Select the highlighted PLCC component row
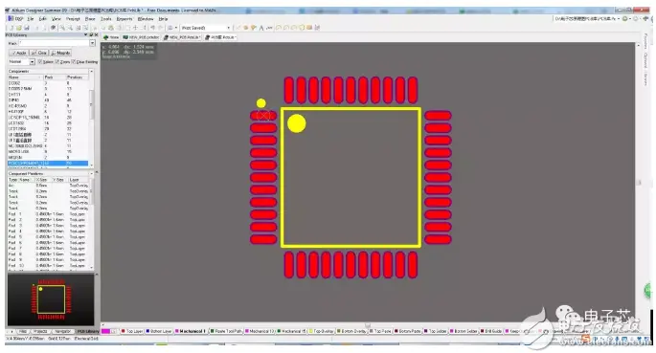The height and width of the screenshot is (353, 656). [x=48, y=163]
